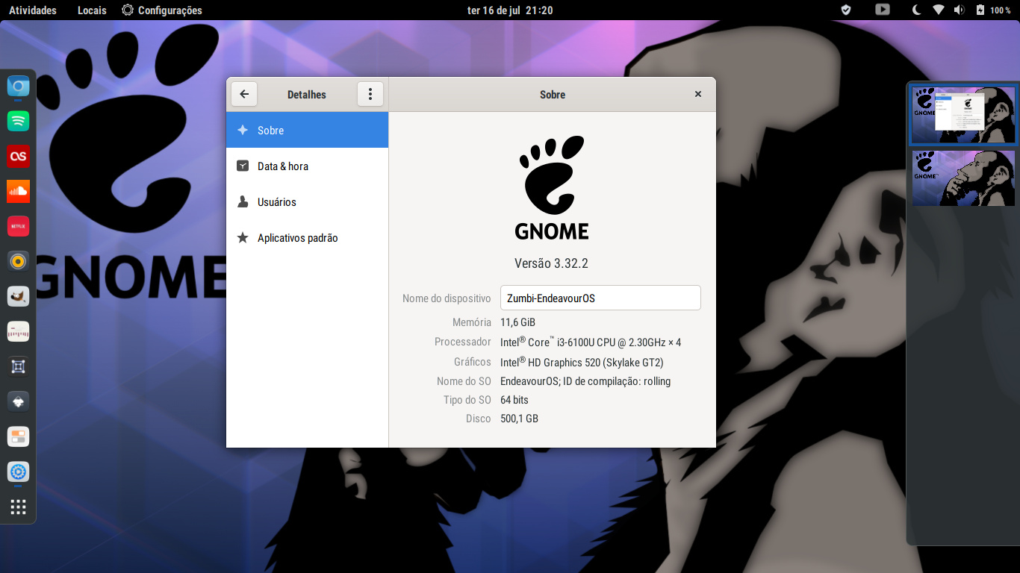Open the Wi-Fi status icon
The image size is (1020, 573).
939,10
